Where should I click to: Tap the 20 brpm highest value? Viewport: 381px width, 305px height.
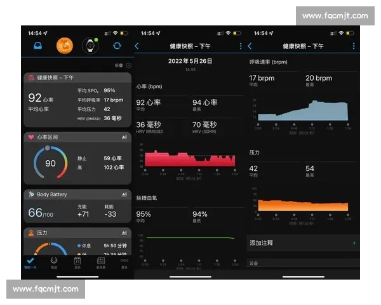319,78
